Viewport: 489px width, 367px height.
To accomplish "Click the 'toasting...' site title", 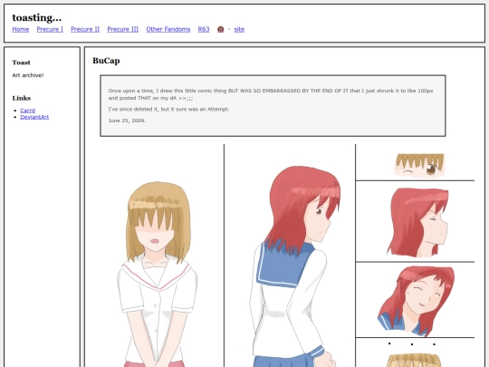I will [x=37, y=17].
